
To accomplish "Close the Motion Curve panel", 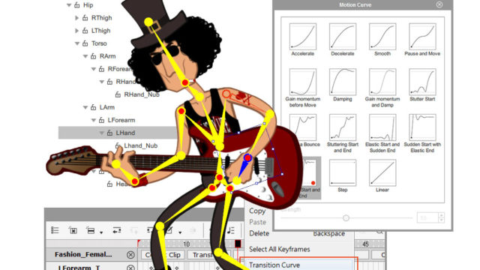I will point(439,4).
